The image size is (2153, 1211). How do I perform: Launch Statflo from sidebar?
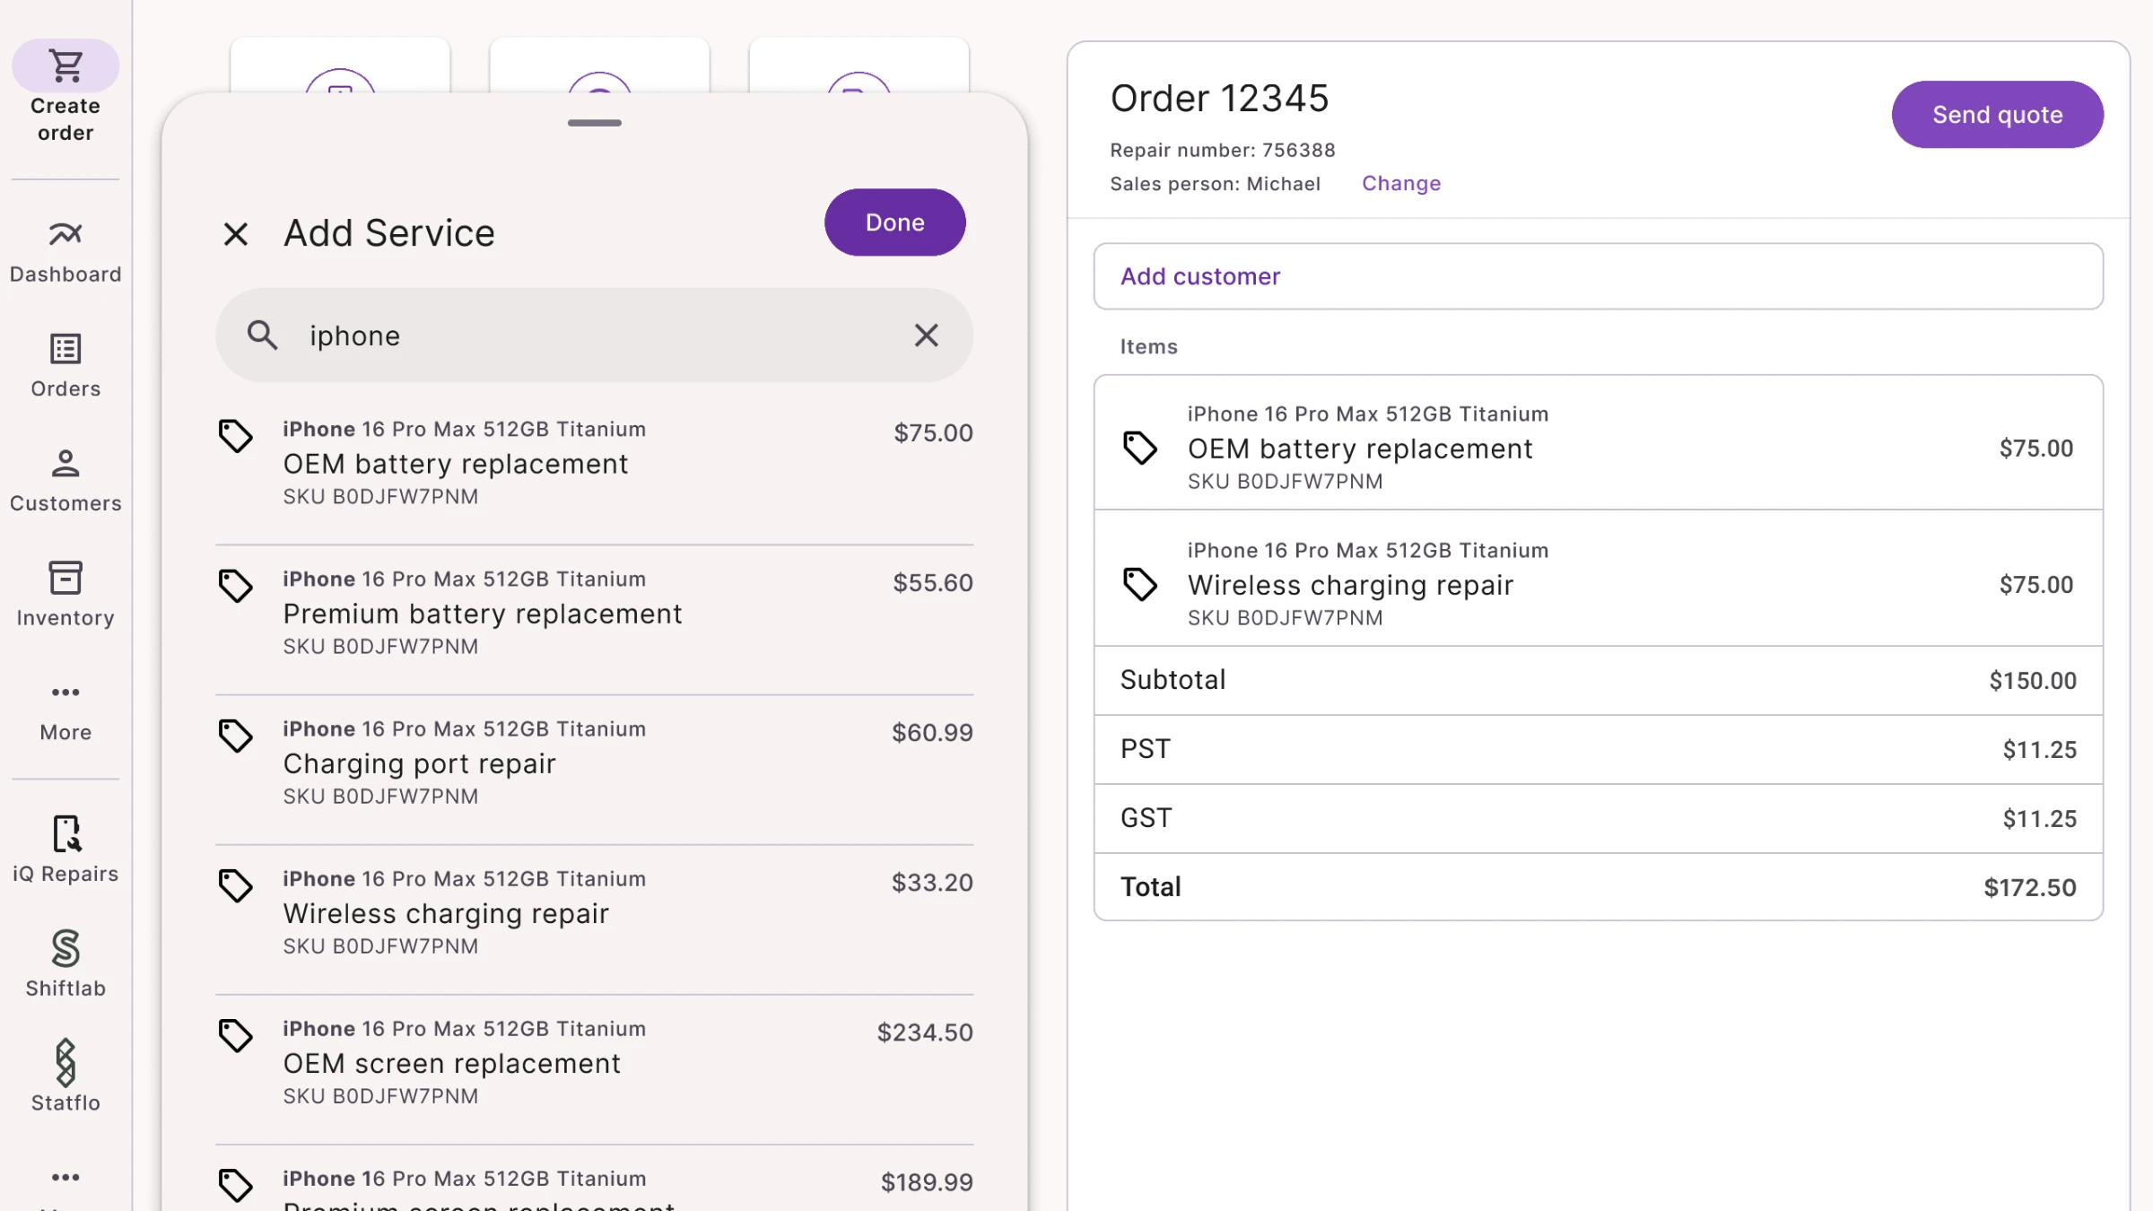coord(65,1076)
